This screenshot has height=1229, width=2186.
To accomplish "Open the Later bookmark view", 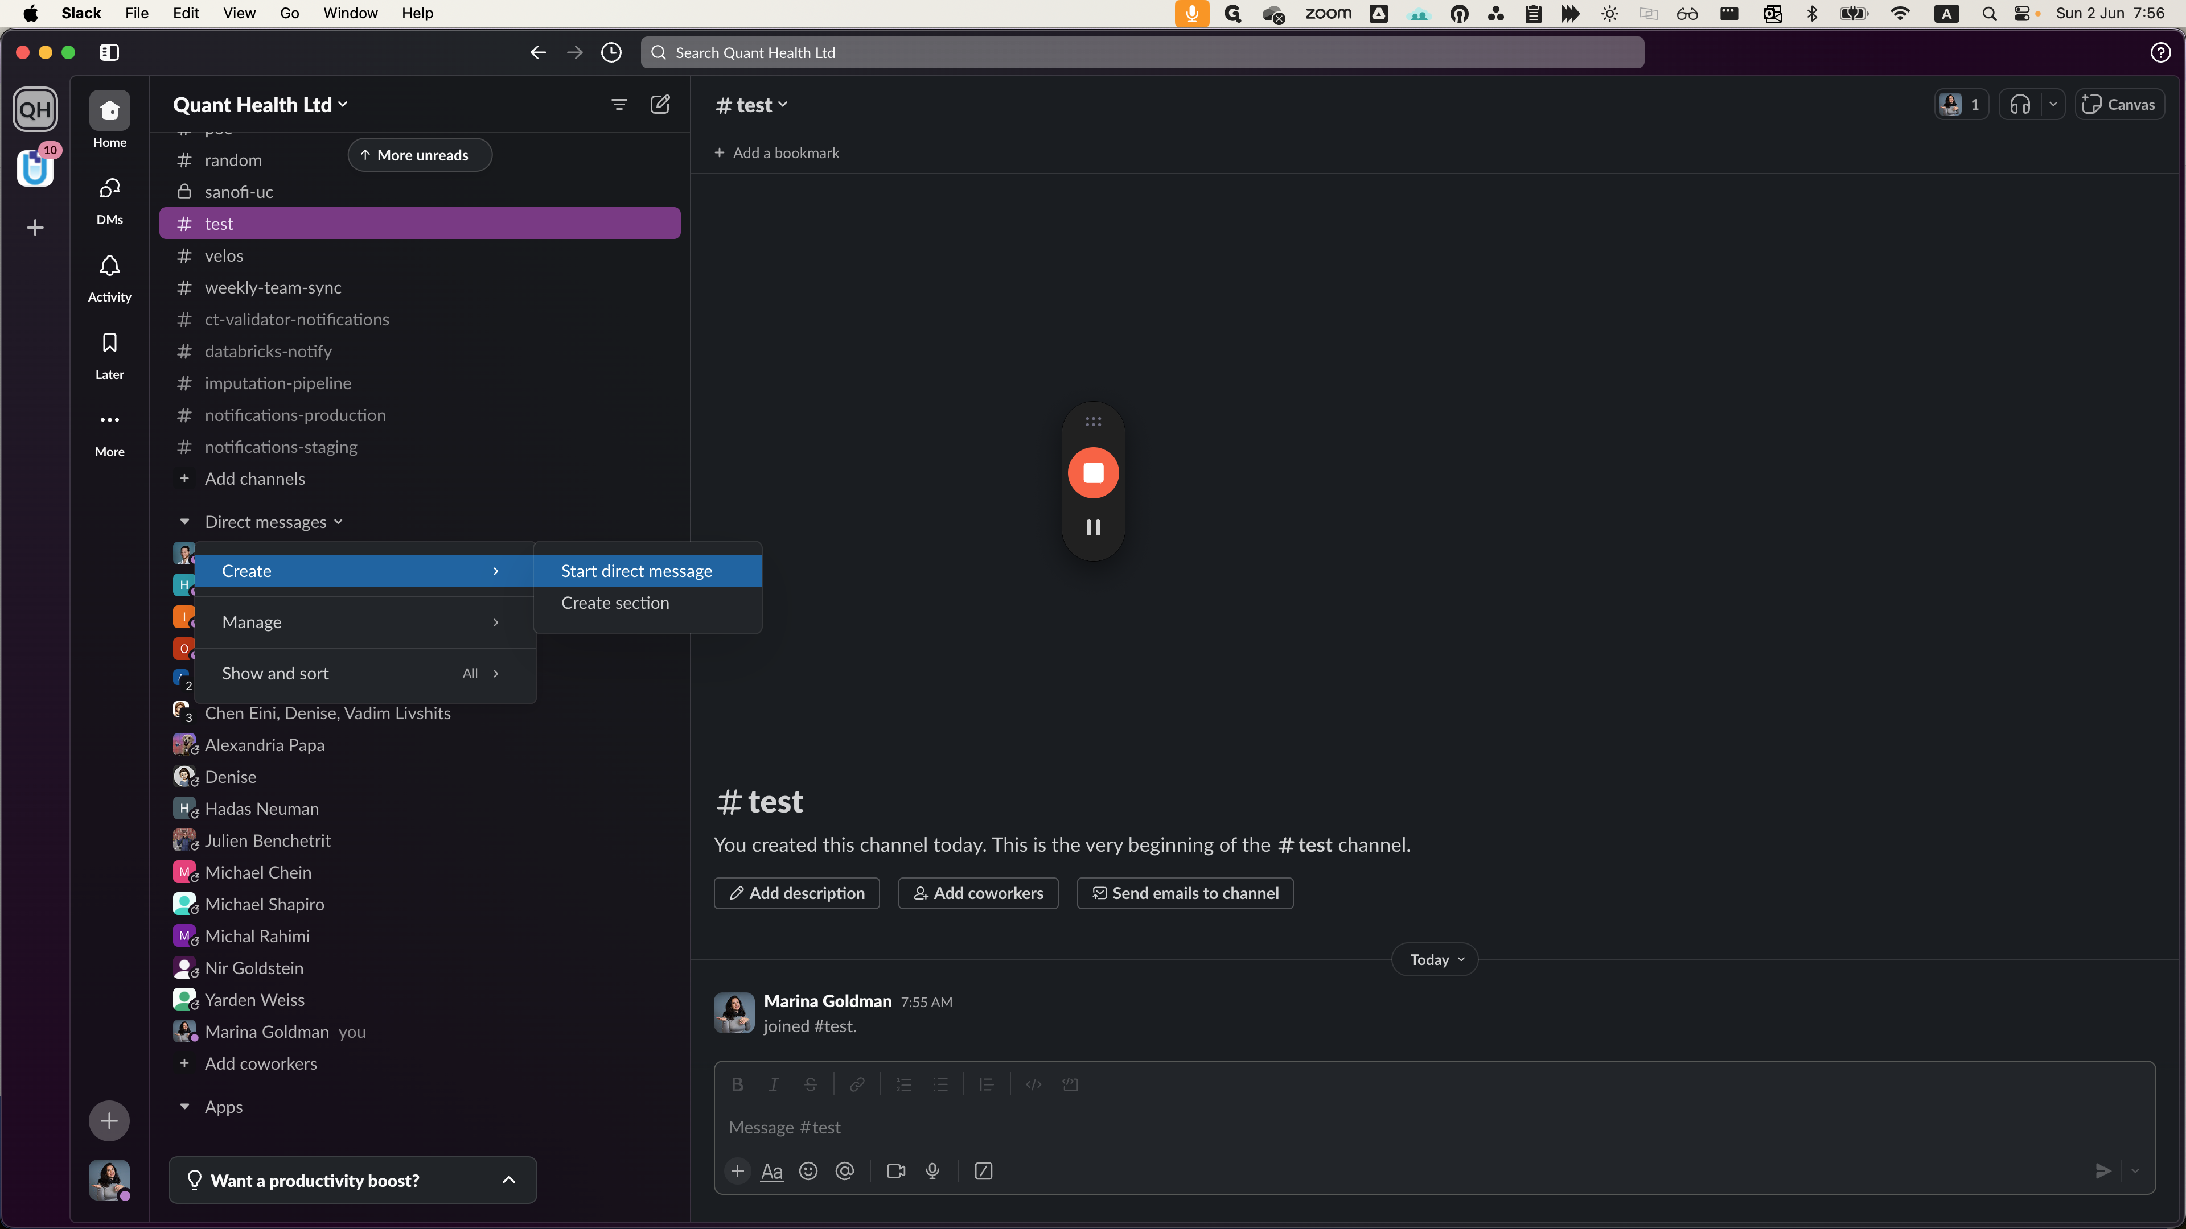I will point(109,354).
